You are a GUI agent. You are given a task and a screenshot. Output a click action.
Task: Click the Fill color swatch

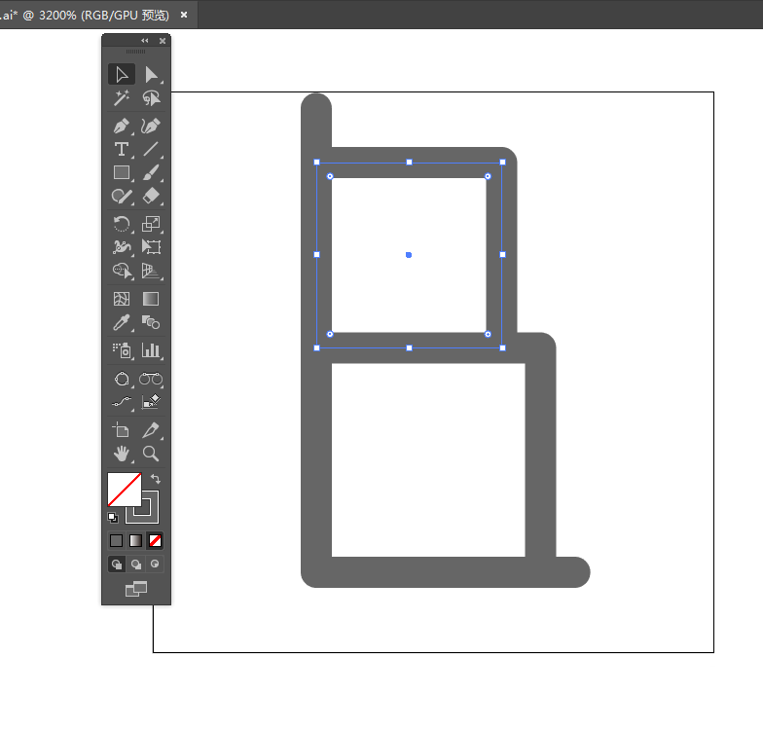point(125,489)
